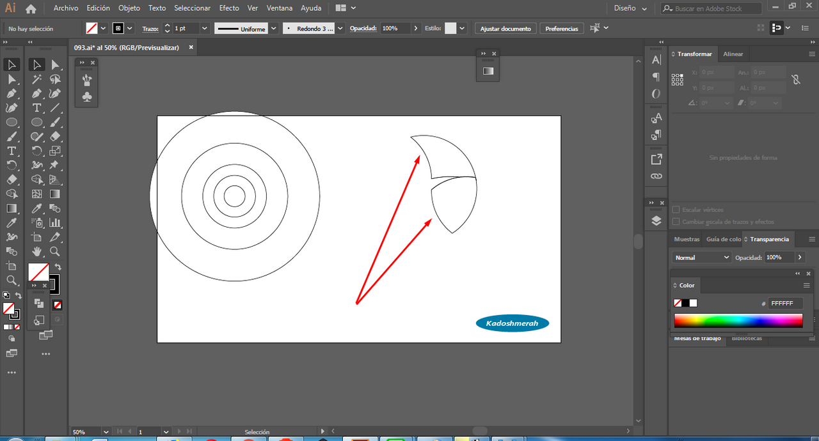Open the Layers panel icon
Screen dimensions: 819x441
(656, 220)
